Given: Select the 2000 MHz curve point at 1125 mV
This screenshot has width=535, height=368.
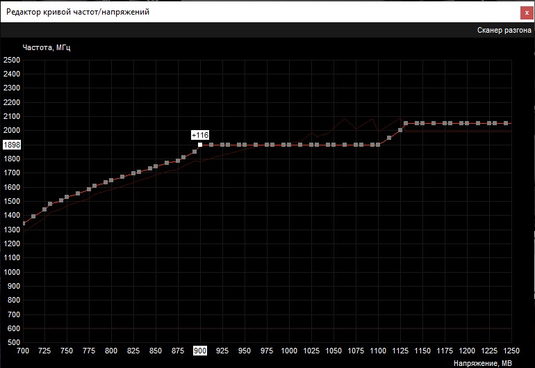Looking at the screenshot, I should pyautogui.click(x=400, y=130).
